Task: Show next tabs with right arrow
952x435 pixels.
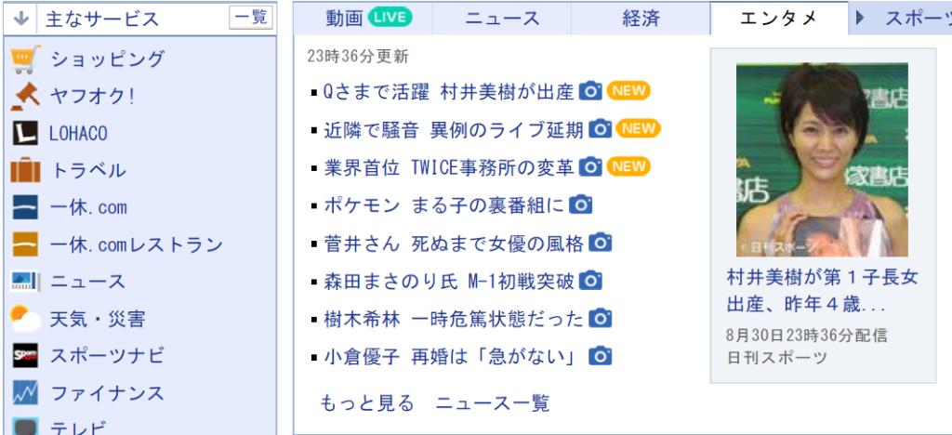Action: click(859, 19)
